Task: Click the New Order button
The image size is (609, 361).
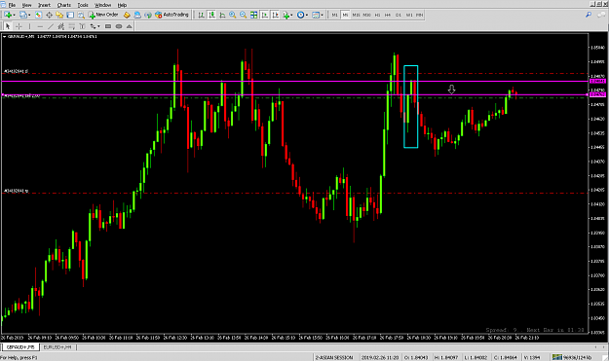Action: click(103, 15)
